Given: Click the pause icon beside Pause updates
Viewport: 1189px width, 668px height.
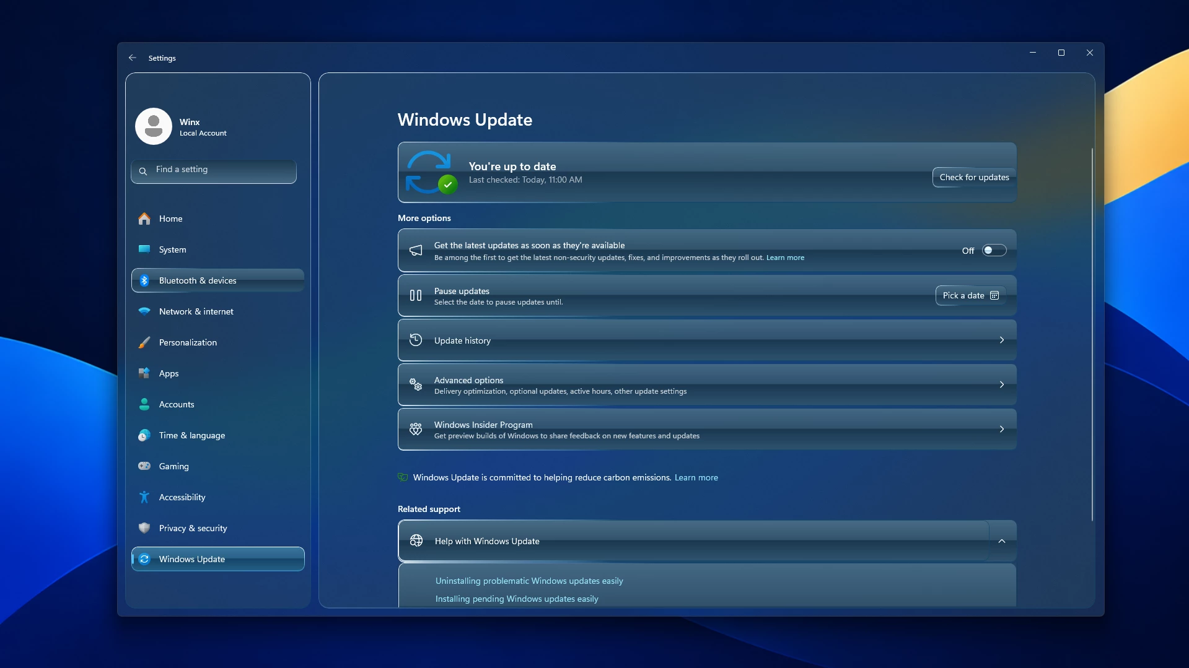Looking at the screenshot, I should tap(416, 296).
